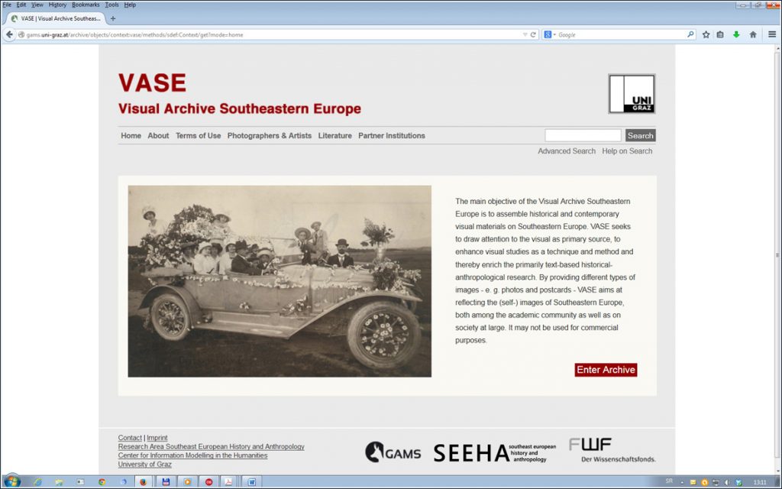The height and width of the screenshot is (489, 782).
Task: Open the Bookmarks menu
Action: (x=86, y=5)
